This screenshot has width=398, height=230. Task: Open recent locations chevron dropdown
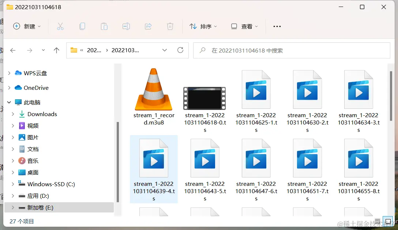(x=44, y=50)
